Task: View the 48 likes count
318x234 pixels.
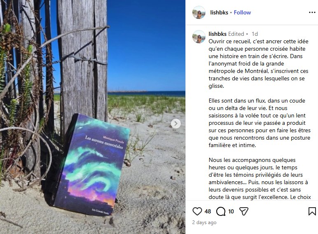Action: [208, 211]
